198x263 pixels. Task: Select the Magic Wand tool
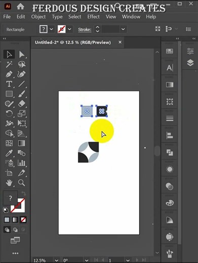click(9, 64)
